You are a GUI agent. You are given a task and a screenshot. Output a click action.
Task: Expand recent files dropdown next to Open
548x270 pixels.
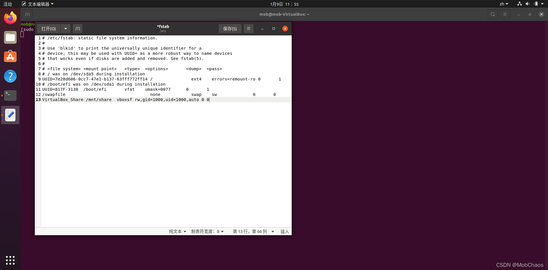click(66, 29)
